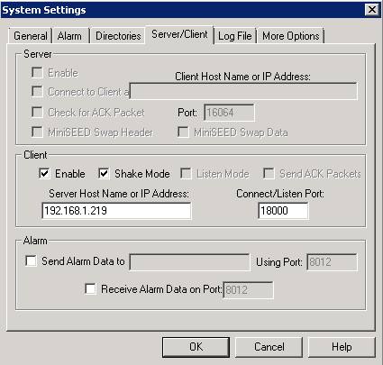The image size is (383, 365).
Task: Open Help for System Settings
Action: tap(342, 347)
